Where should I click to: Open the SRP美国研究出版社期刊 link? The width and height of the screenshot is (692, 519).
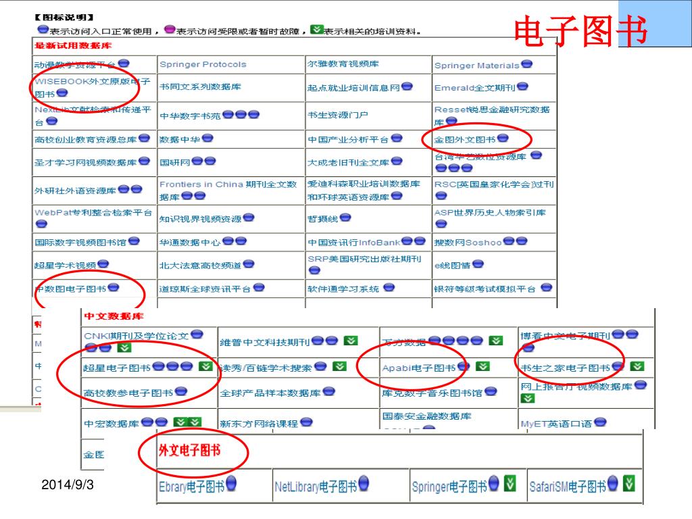point(364,259)
